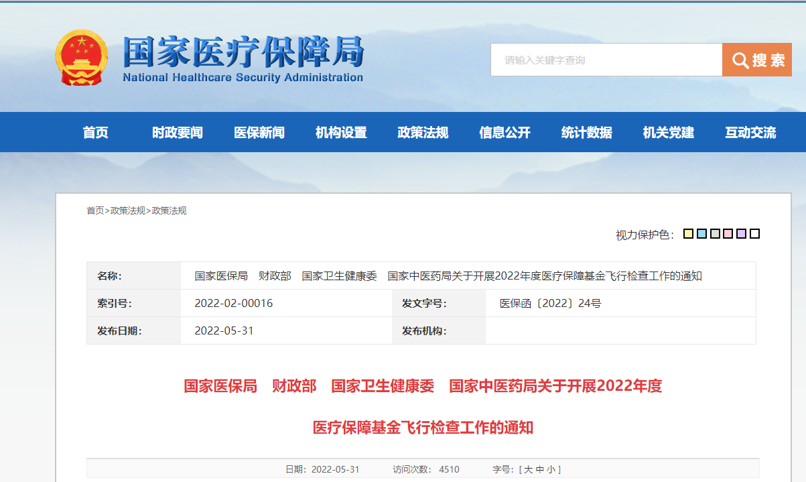Viewport: 806px width, 482px height.
Task: Select the yellow eye-protection color swatch
Action: coord(688,234)
